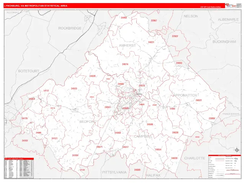Image resolution: width=245 pixels, height=183 pixels.
Task: Click the AMHERST county label
Action: click(127, 45)
